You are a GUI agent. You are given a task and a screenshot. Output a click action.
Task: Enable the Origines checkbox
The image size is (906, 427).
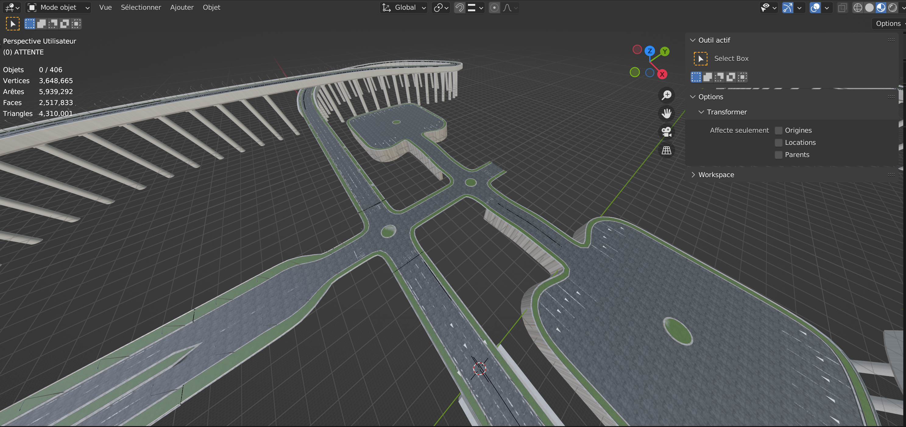click(x=778, y=130)
